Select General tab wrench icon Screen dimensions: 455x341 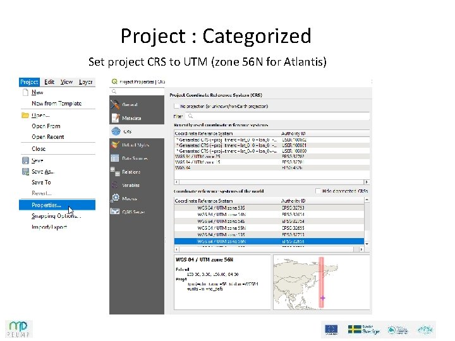(x=115, y=104)
